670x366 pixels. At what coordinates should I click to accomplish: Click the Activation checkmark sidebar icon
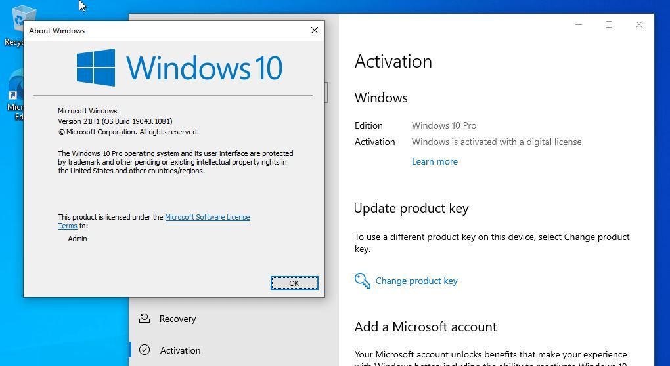pyautogui.click(x=145, y=350)
